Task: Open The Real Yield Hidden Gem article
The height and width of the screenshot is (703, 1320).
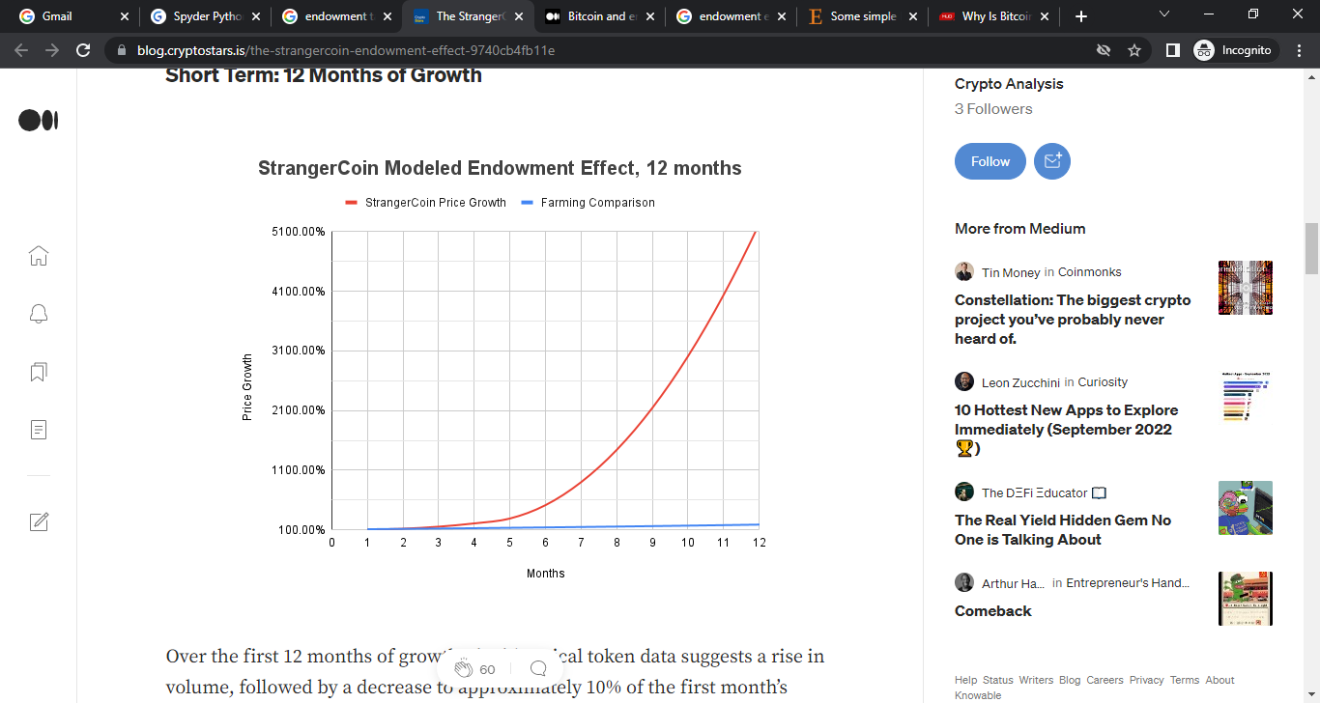Action: coord(1063,529)
